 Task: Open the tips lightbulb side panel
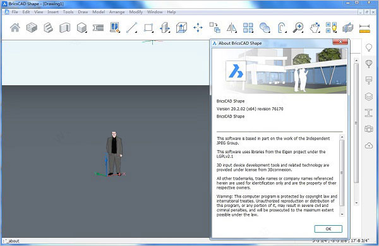(x=369, y=47)
